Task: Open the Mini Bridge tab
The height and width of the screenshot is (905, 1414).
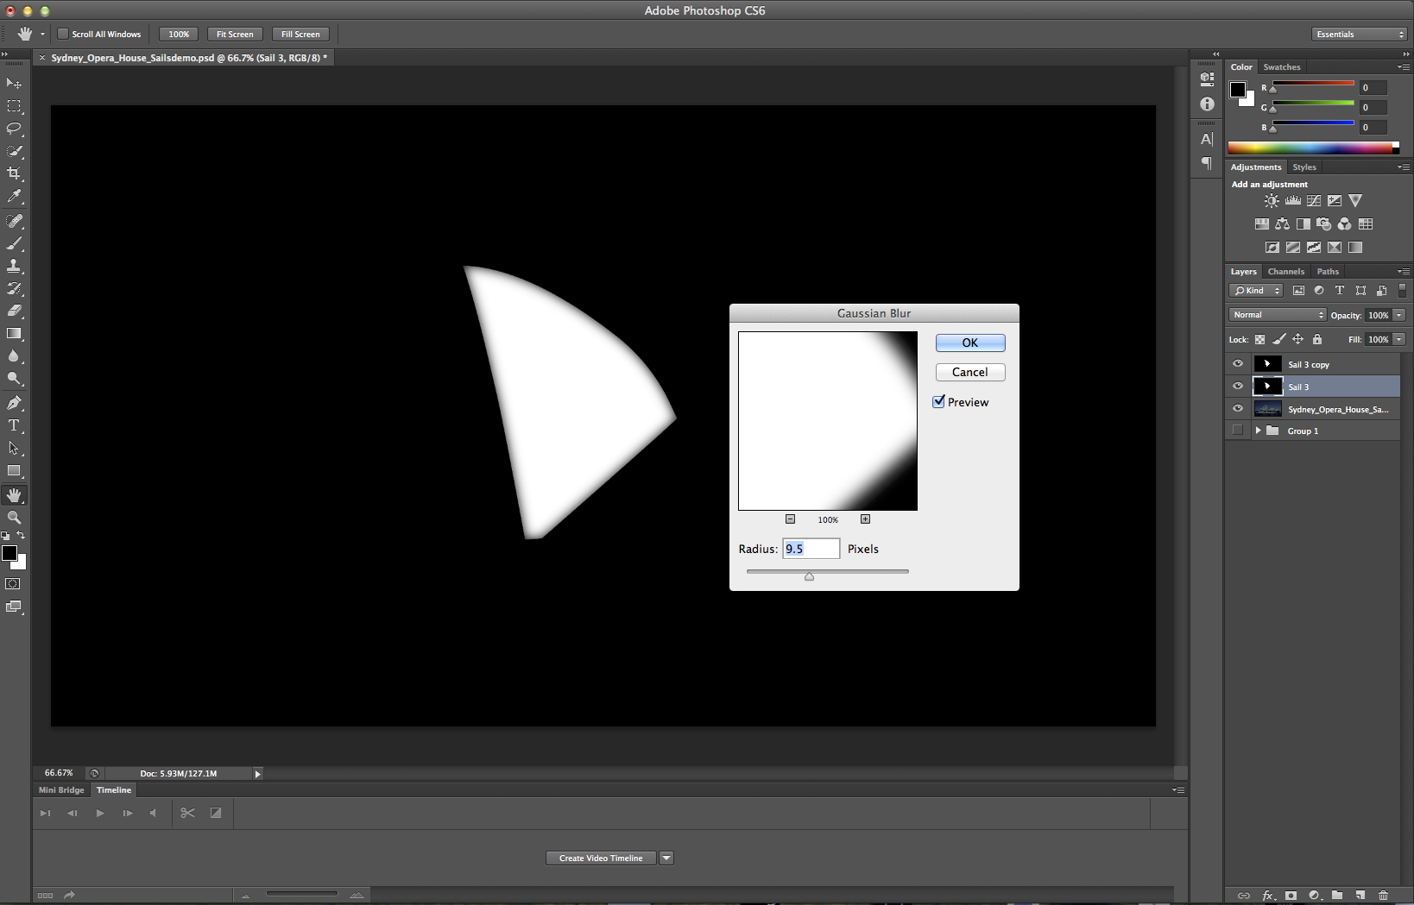Action: point(61,790)
